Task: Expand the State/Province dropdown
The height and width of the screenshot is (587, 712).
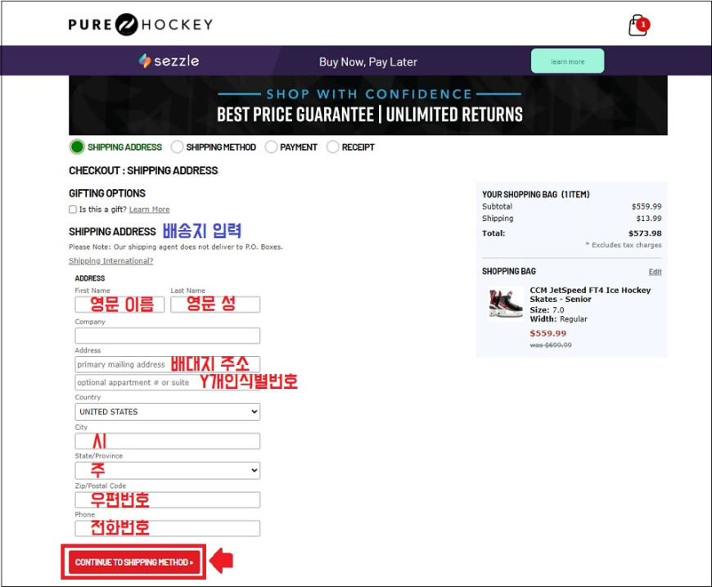Action: pos(168,470)
